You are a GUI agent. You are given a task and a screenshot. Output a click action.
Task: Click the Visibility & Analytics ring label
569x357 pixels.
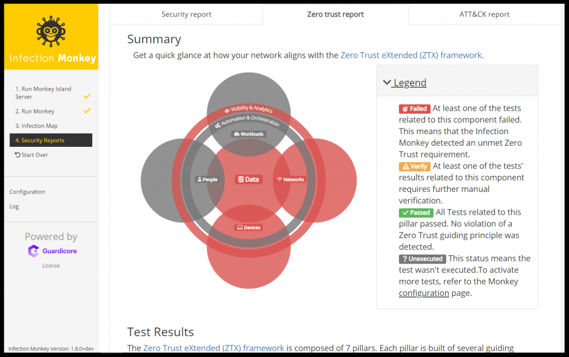248,109
